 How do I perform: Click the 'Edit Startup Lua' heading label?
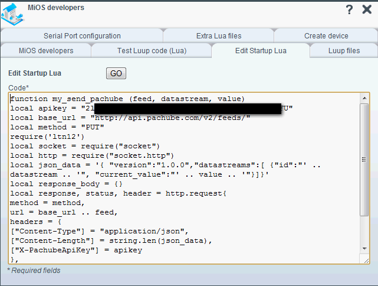(x=35, y=73)
